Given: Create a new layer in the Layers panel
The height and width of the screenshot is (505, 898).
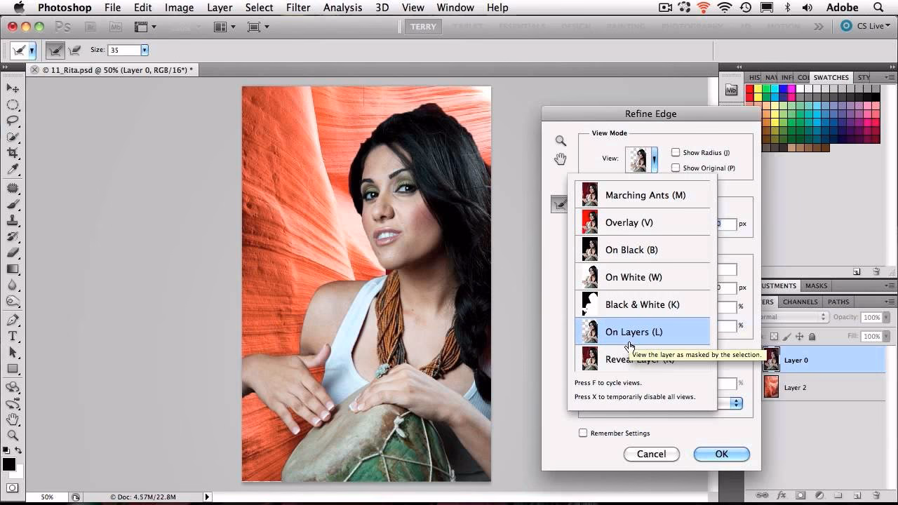Looking at the screenshot, I should [858, 495].
